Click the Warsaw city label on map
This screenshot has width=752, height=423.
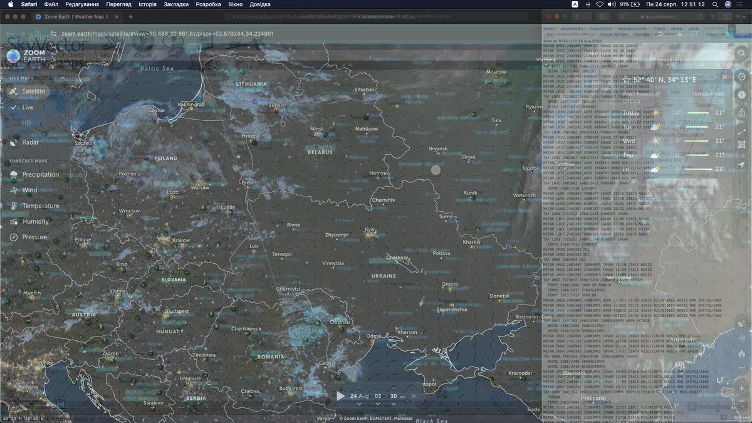pyautogui.click(x=200, y=187)
